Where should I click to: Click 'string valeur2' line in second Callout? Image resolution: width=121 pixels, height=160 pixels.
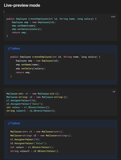(35, 151)
